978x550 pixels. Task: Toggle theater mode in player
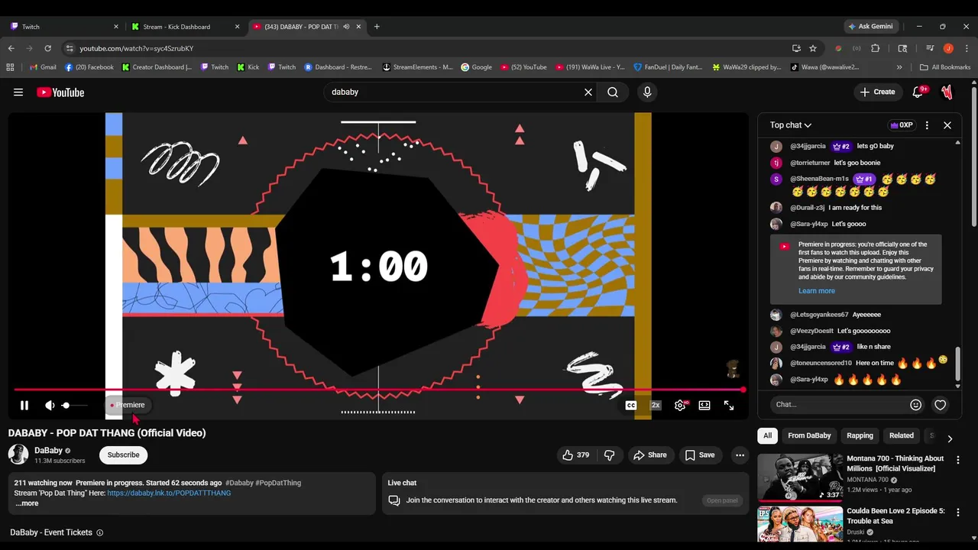pyautogui.click(x=704, y=406)
